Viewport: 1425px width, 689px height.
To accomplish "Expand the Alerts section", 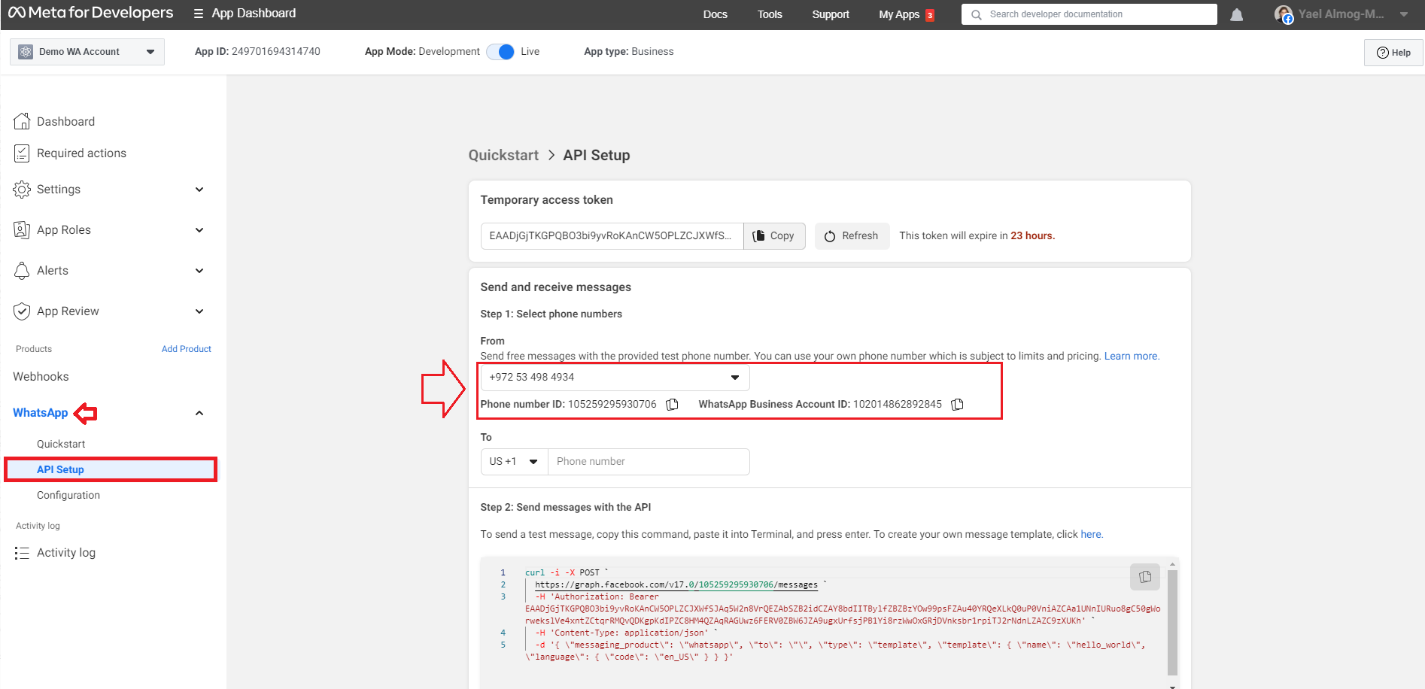I will pos(199,271).
